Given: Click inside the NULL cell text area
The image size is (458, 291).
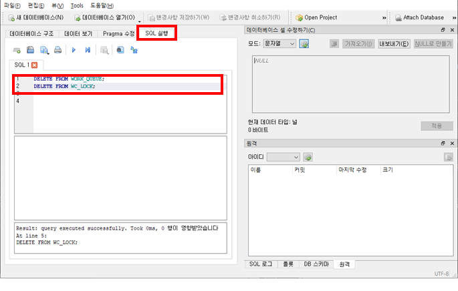Looking at the screenshot, I should coord(351,84).
